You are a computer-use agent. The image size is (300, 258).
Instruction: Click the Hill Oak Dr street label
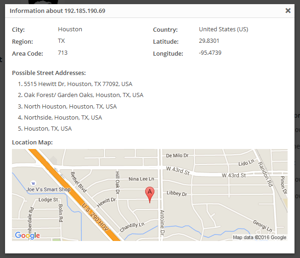point(118,183)
